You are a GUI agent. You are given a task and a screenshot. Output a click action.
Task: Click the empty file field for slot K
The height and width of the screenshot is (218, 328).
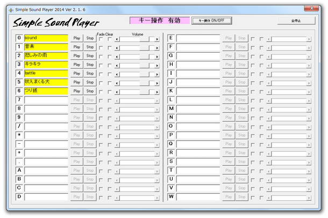pos(198,91)
